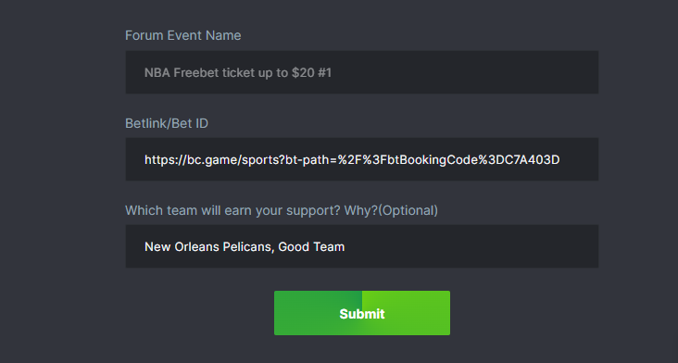Click the "Forum Event Name" label

(182, 35)
